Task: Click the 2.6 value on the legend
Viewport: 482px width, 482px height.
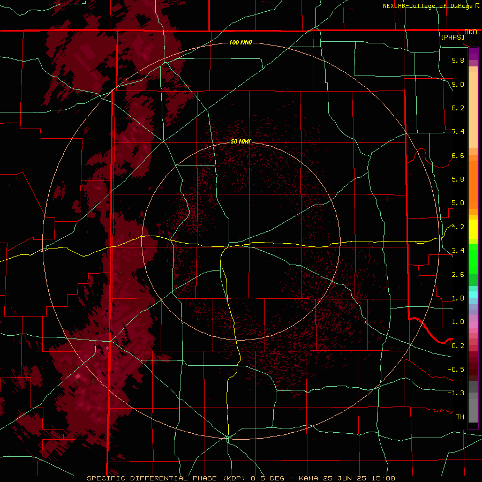Action: [x=458, y=275]
